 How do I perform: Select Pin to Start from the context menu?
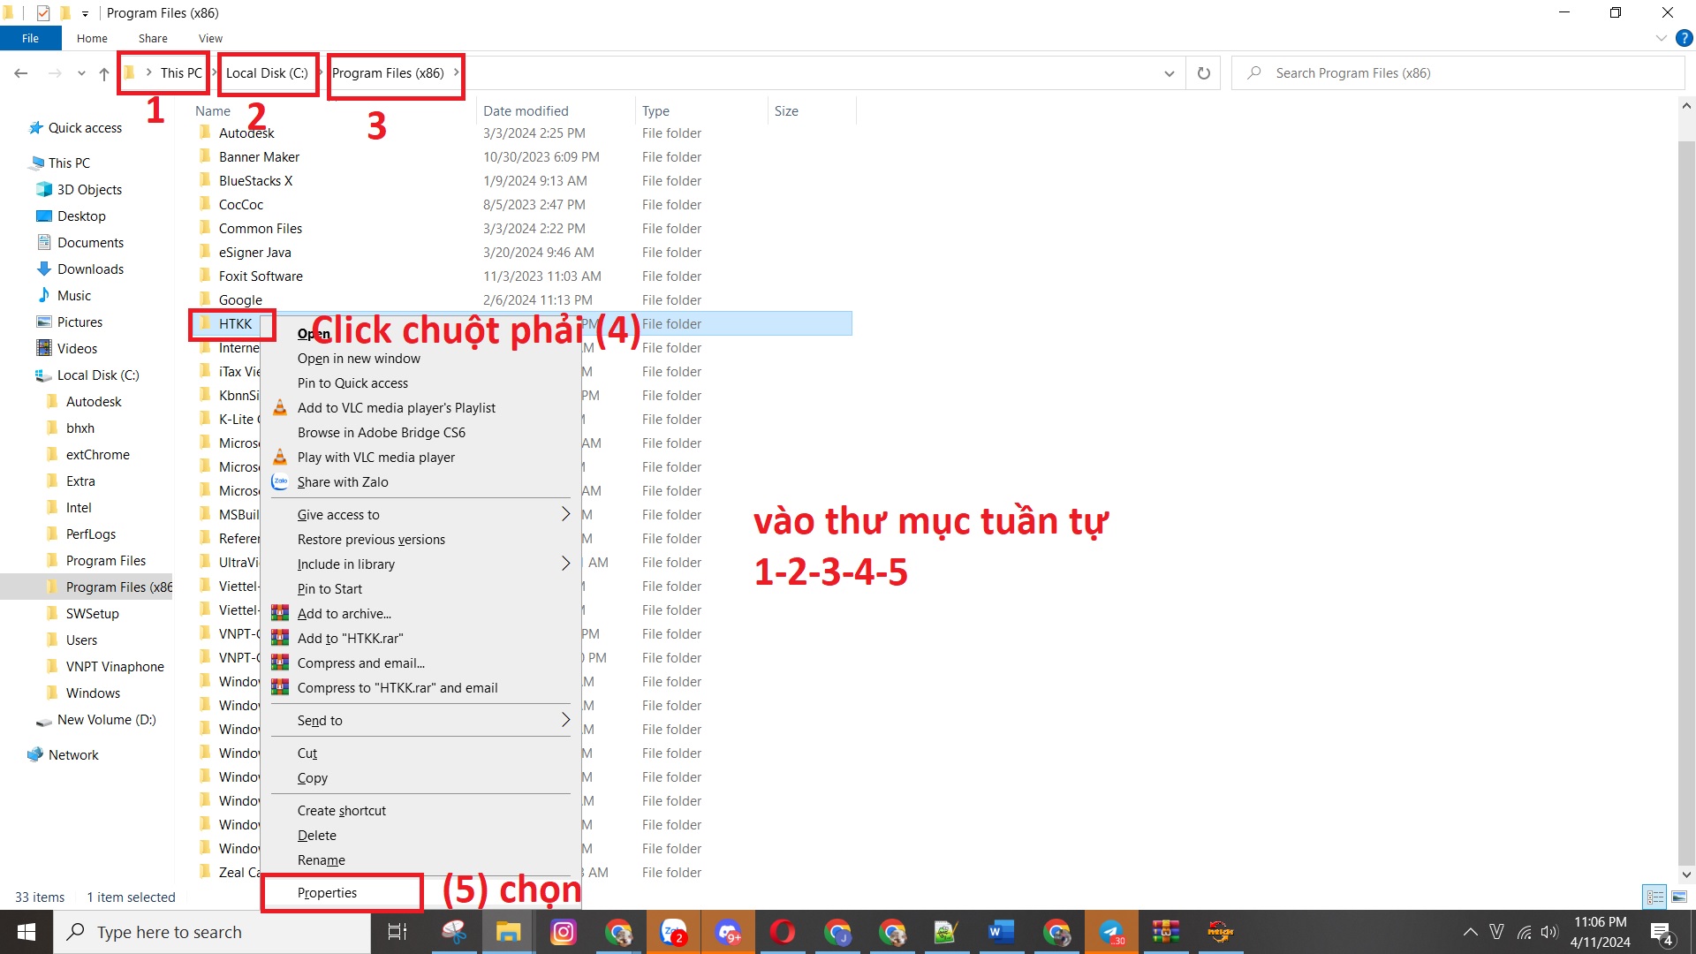(329, 588)
